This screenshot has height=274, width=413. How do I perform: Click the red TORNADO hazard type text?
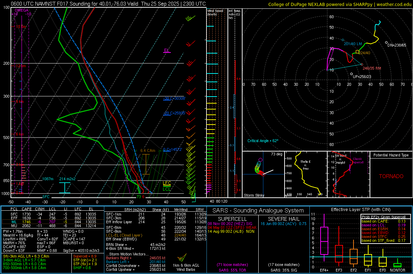point(391,176)
